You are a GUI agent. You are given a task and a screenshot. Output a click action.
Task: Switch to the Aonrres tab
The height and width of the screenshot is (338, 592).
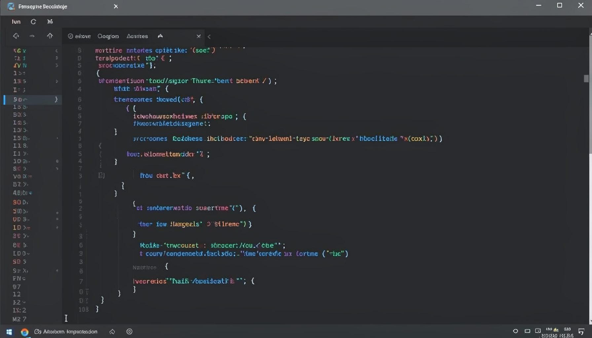137,36
